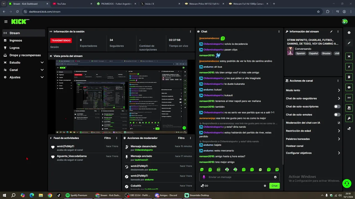This screenshot has width=355, height=199.
Task: Edit stream info with pencil icon
Action: (x=331, y=32)
